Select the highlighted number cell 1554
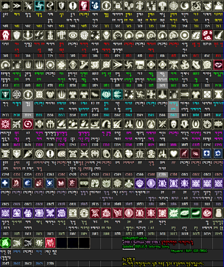This screenshot has width=224, height=267. [28, 115]
